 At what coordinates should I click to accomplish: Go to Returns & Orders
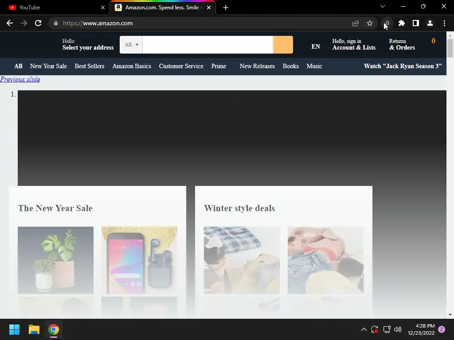(402, 45)
